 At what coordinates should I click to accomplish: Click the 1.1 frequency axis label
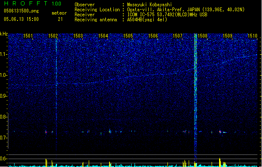[3, 54]
